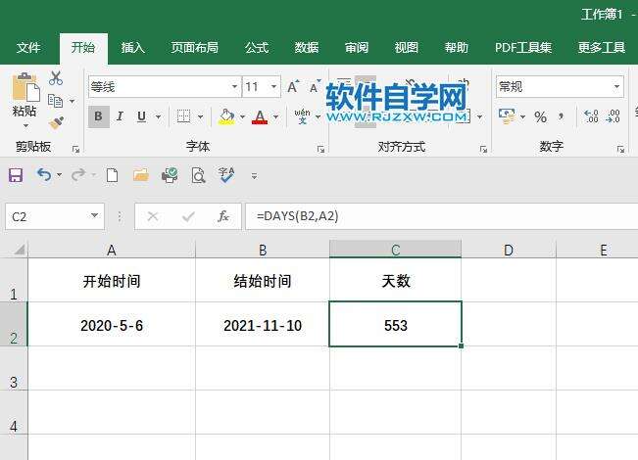Undo the last action
Screen dimensions: 638x460
44,175
